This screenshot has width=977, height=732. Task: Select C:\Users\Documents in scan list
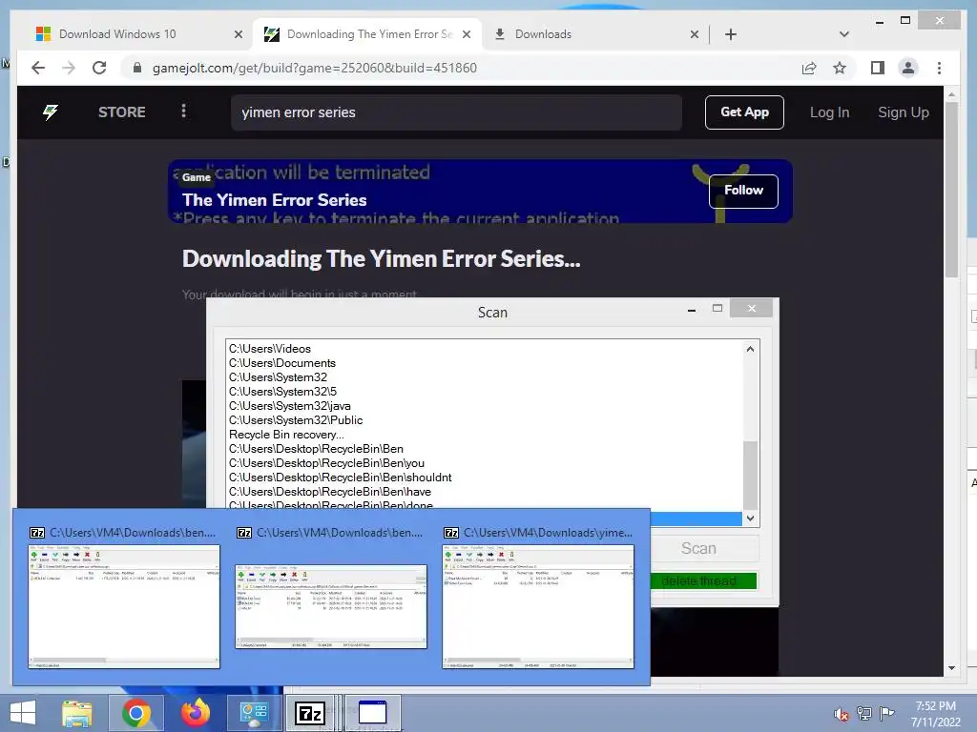coord(282,363)
